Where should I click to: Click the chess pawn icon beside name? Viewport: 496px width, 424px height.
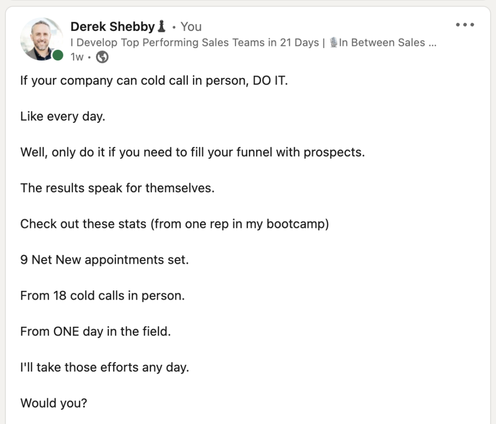pos(161,26)
